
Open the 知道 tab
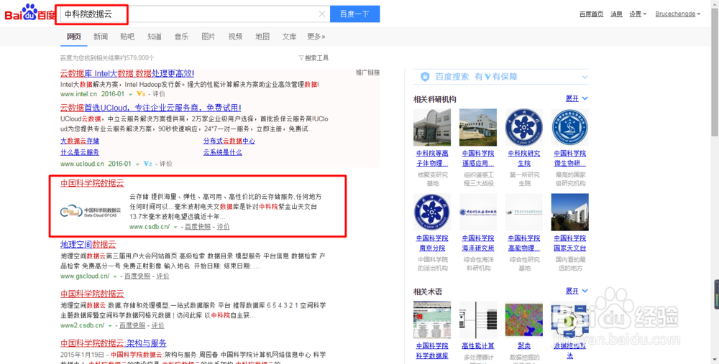click(x=155, y=37)
